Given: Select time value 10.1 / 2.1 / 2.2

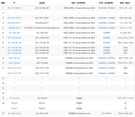Looking at the screenshot, I should coord(125,8).
